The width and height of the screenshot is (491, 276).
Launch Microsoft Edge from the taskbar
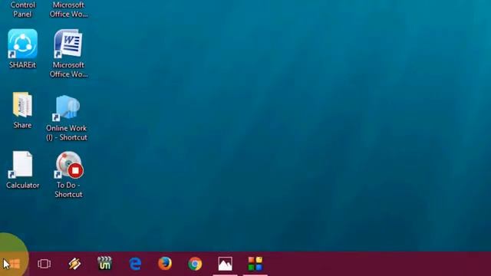pyautogui.click(x=135, y=264)
